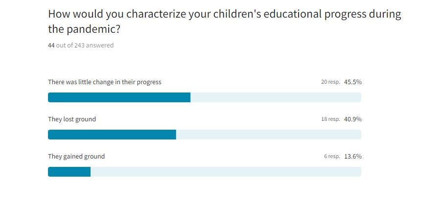This screenshot has height=207, width=441.
Task: Select the 'They gained ground' answer label
Action: [76, 157]
